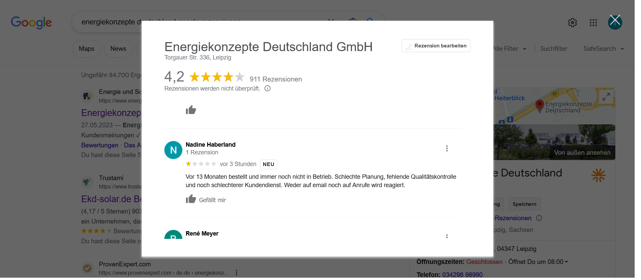This screenshot has width=641, height=280.
Task: Open options menu for Nadine Haberland's review
Action: click(447, 149)
